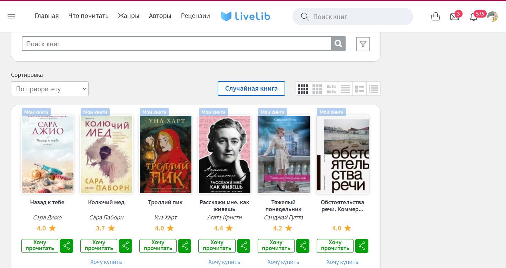Open Рецензии menu item
Image resolution: width=506 pixels, height=268 pixels.
click(x=196, y=16)
